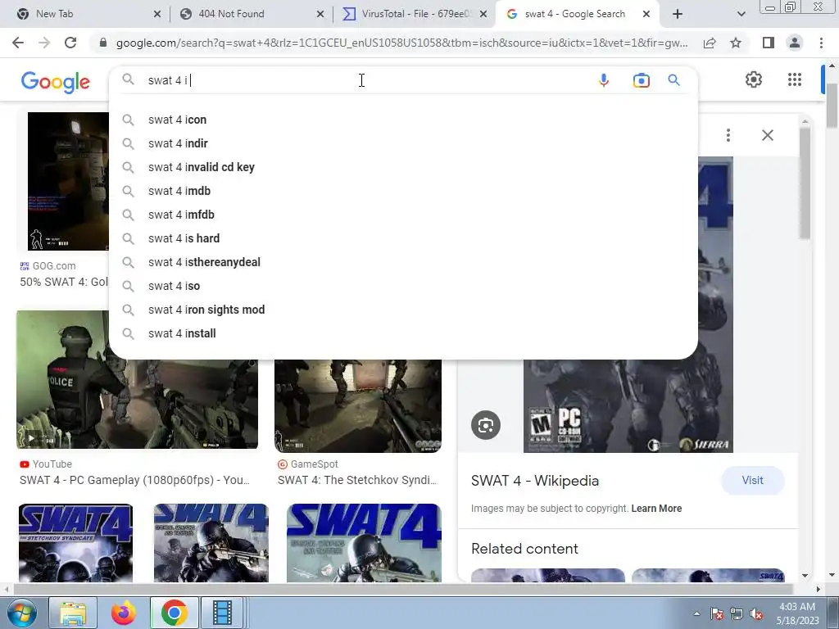
Task: Bookmark this page with star icon
Action: 736,43
